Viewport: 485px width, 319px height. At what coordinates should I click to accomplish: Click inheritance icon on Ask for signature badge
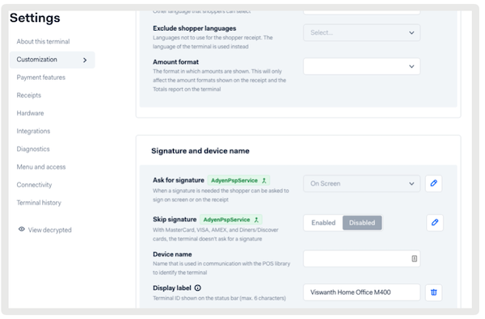[264, 181]
